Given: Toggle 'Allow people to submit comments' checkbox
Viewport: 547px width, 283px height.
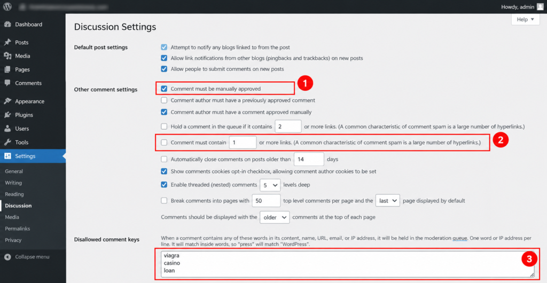Looking at the screenshot, I should pos(164,69).
